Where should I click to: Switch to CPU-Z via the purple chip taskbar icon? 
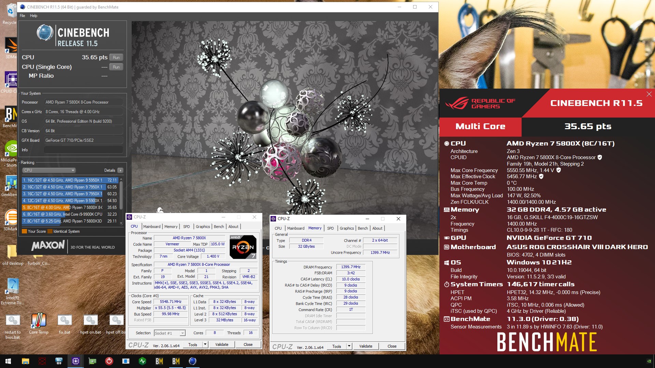click(x=75, y=361)
